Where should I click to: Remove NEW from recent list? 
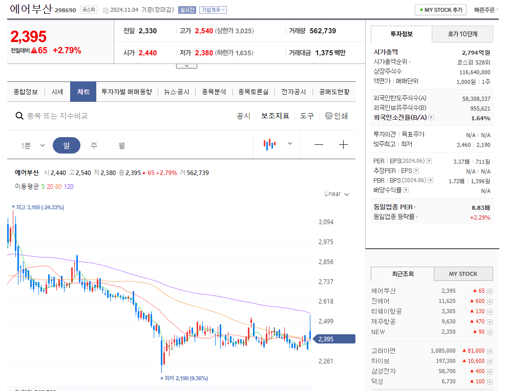[x=490, y=332]
